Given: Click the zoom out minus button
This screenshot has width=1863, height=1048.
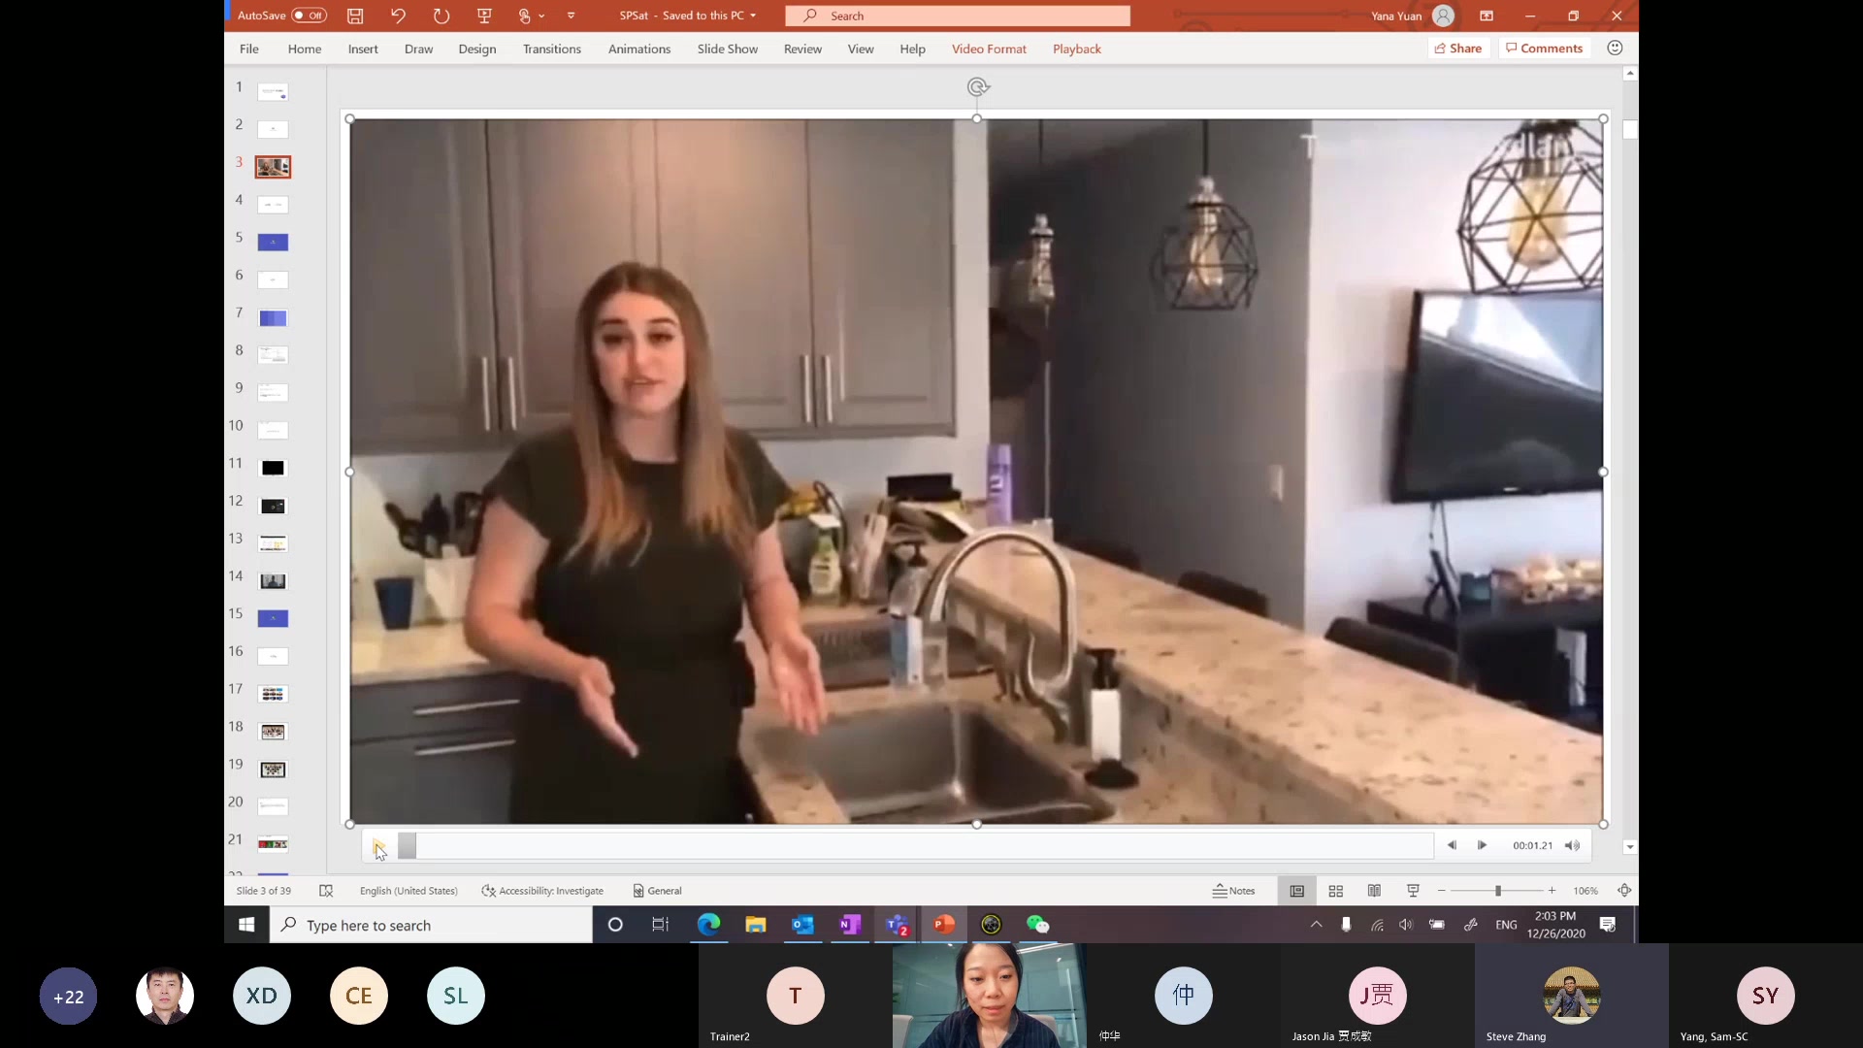Looking at the screenshot, I should [1441, 891].
